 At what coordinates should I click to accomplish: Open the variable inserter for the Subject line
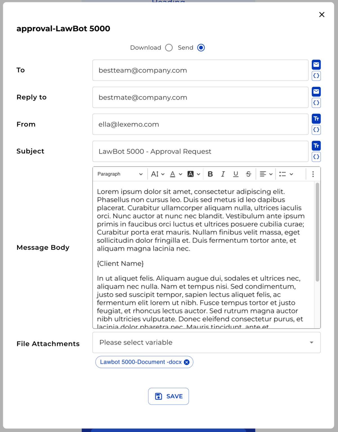pos(316,157)
